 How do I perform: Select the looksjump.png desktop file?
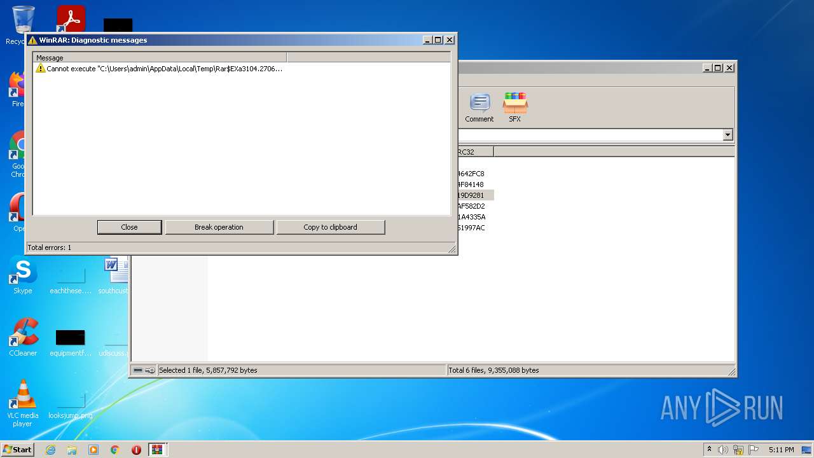[71, 404]
